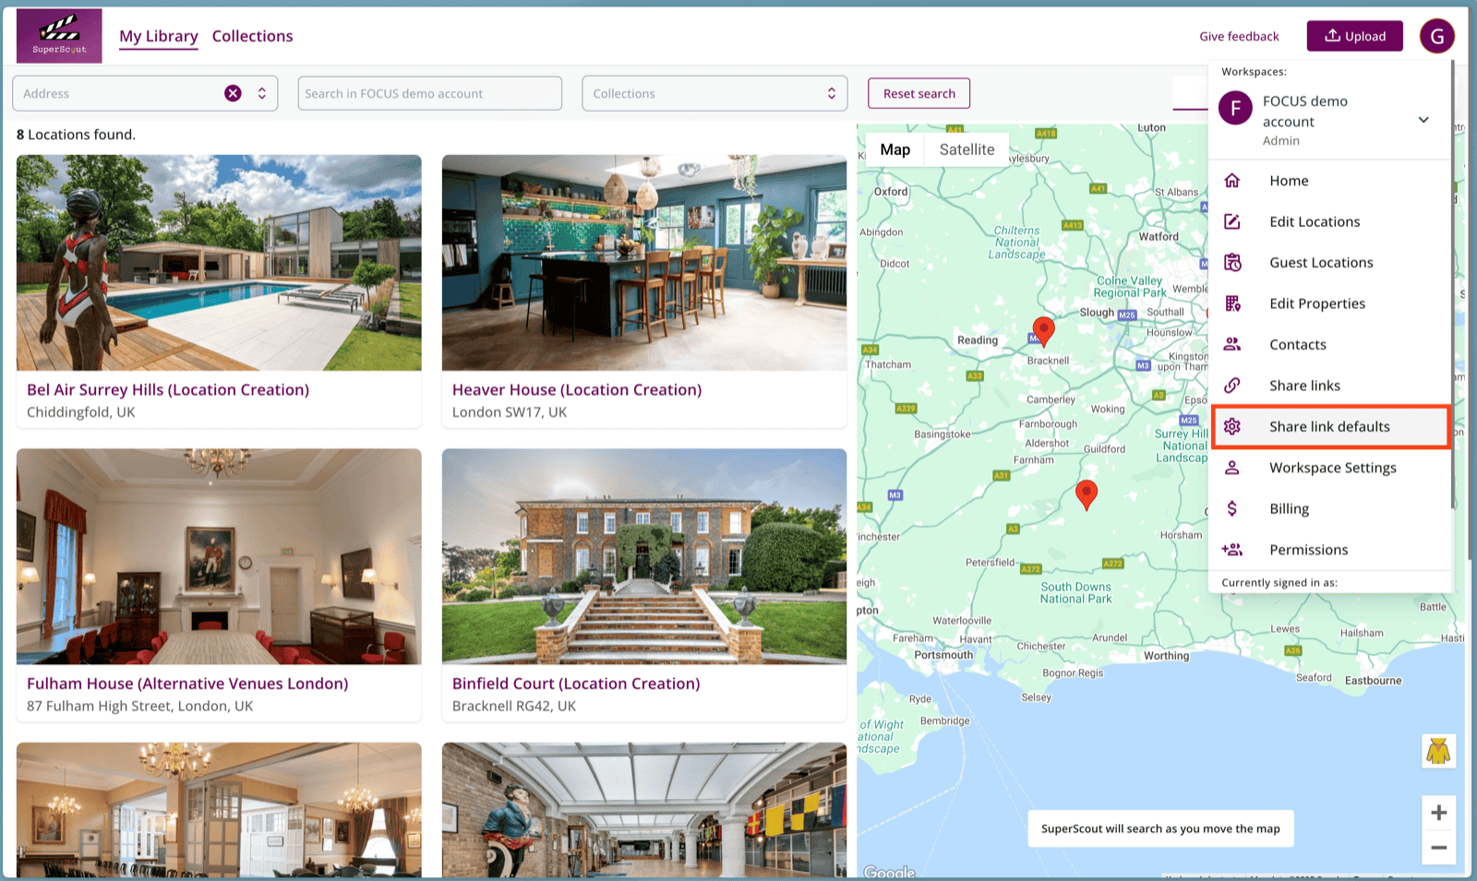The width and height of the screenshot is (1477, 881).
Task: Click the red map pin south of Guildford
Action: [x=1087, y=494]
